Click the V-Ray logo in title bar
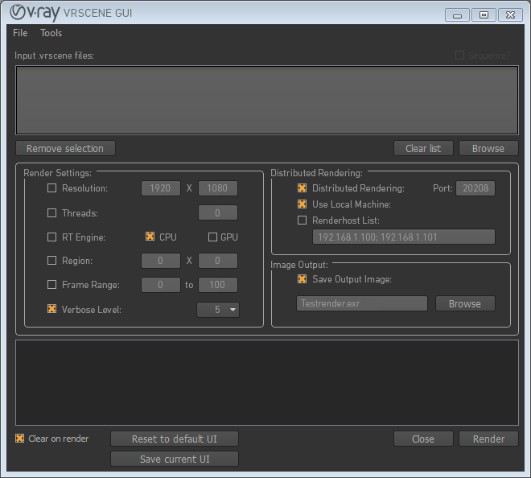 (35, 13)
